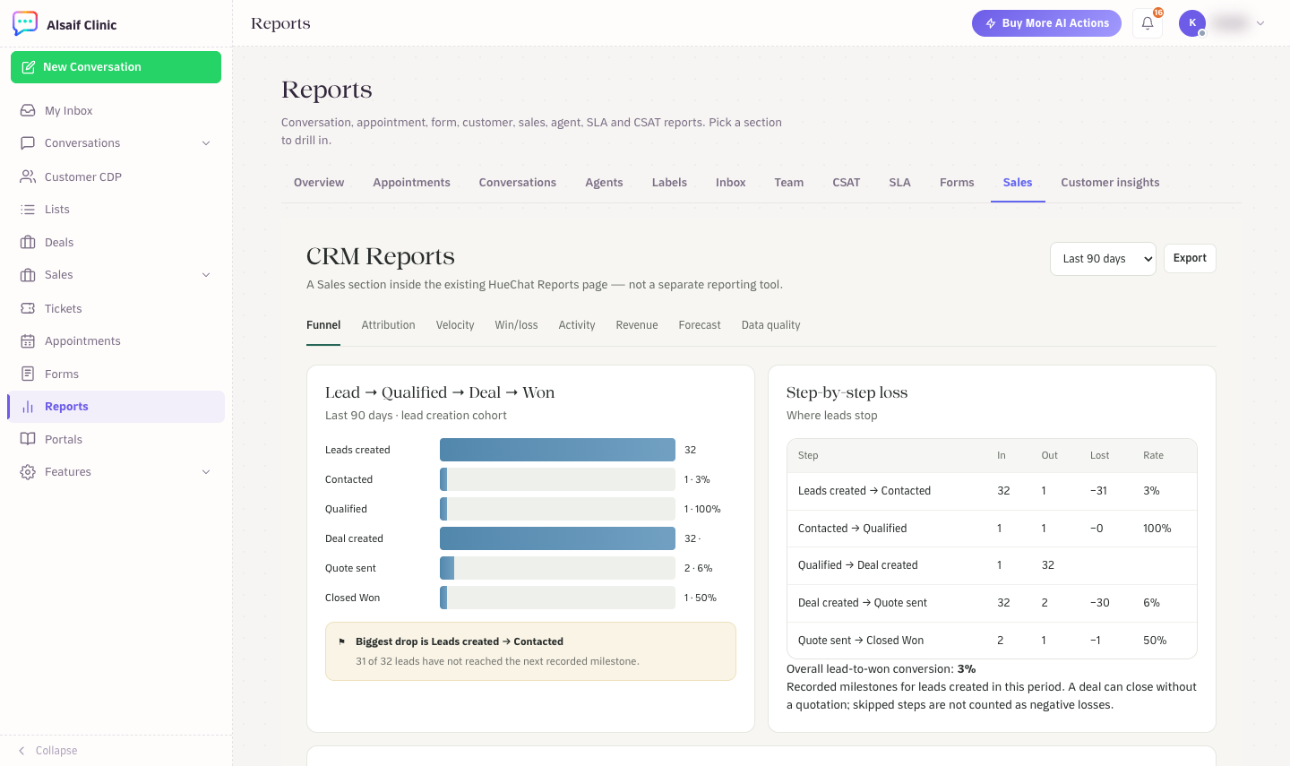Image resolution: width=1290 pixels, height=766 pixels.
Task: Open the Forecast sub-tab
Action: click(x=700, y=325)
